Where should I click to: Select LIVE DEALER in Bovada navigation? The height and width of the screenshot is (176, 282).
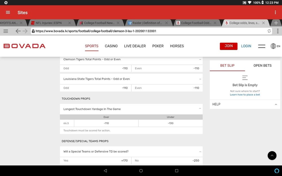click(x=135, y=46)
